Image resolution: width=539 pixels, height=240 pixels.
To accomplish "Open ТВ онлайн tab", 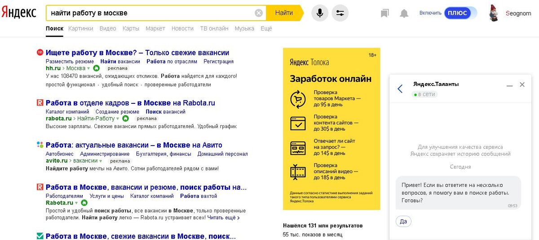I will pyautogui.click(x=214, y=28).
